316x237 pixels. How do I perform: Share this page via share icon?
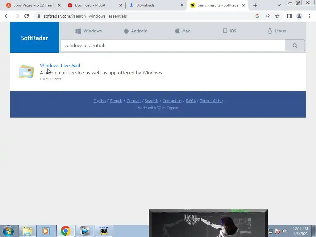coord(267,16)
